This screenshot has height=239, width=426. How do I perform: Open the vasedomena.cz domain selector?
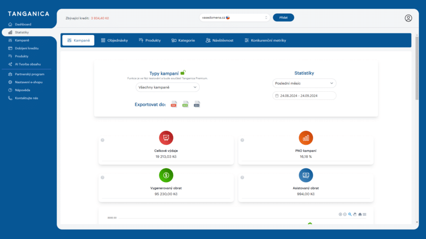point(234,18)
